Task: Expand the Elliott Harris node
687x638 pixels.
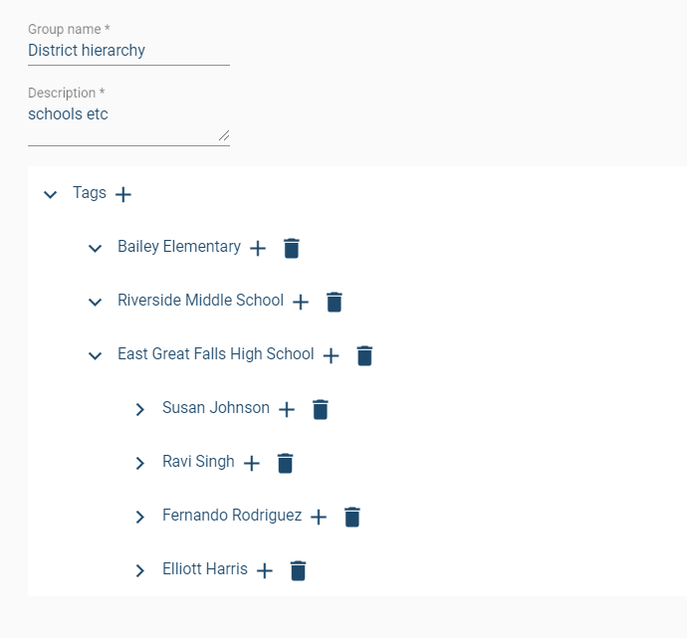Action: 140,570
